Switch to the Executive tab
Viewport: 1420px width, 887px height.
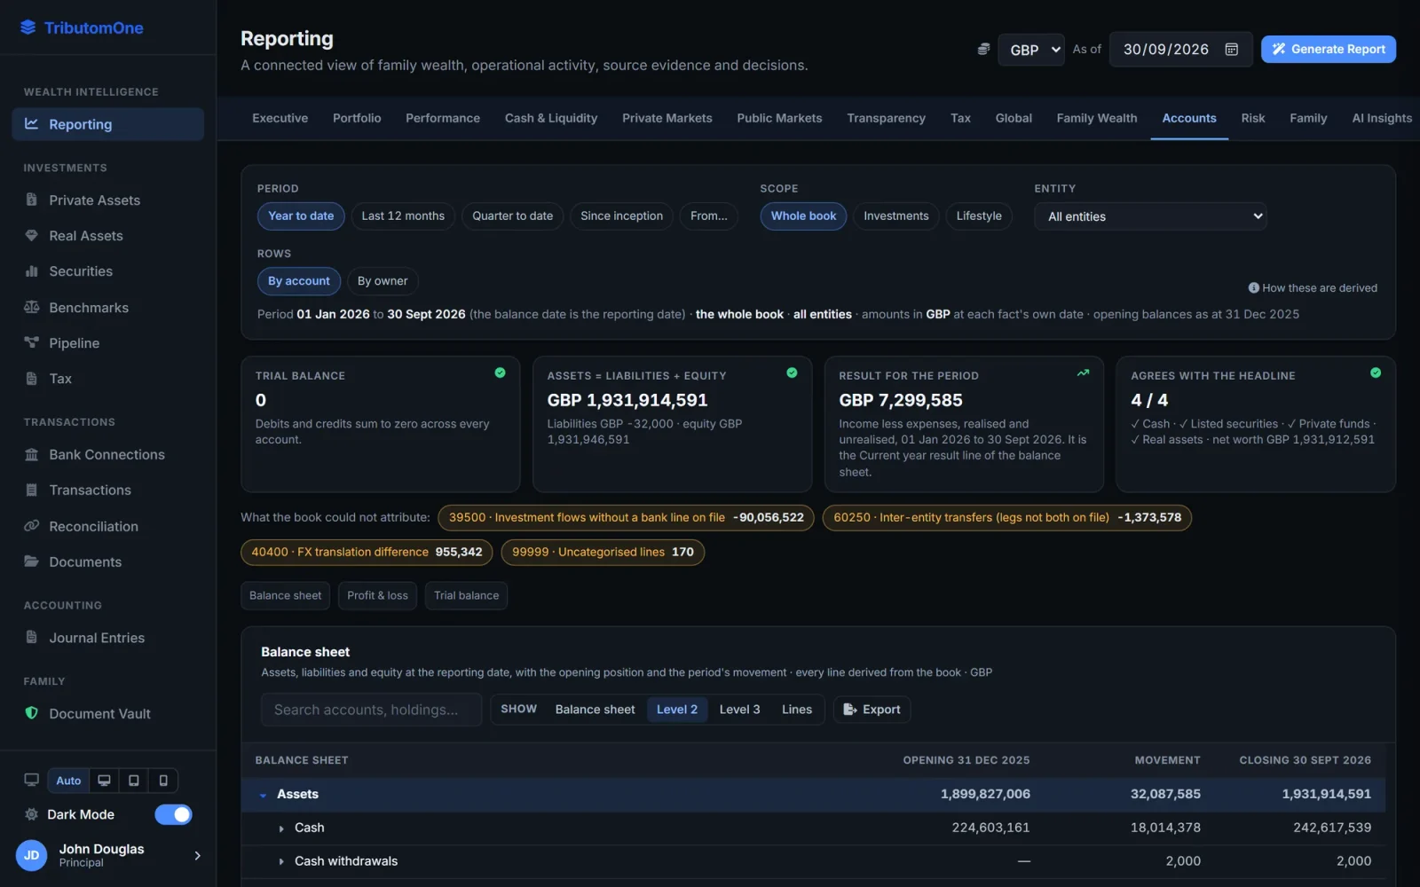coord(280,118)
